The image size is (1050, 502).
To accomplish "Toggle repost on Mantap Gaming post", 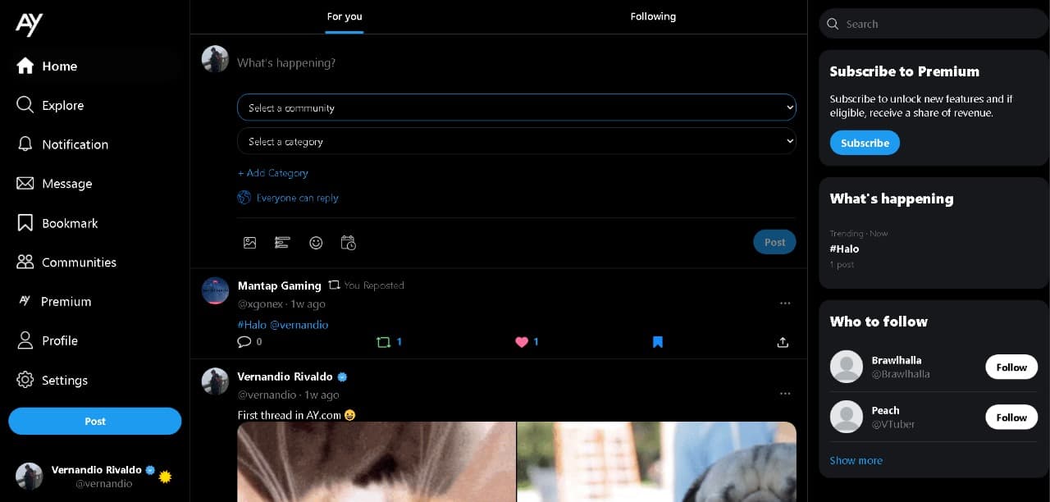I will 383,342.
